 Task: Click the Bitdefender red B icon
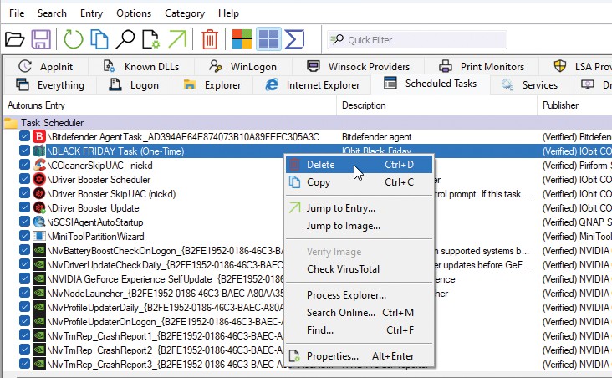click(x=39, y=136)
